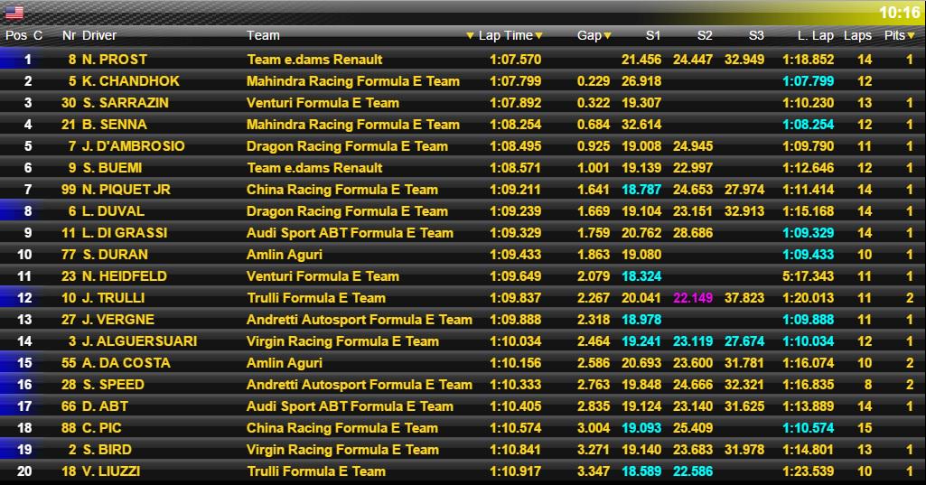Select the Lap Time column header

pyautogui.click(x=506, y=35)
